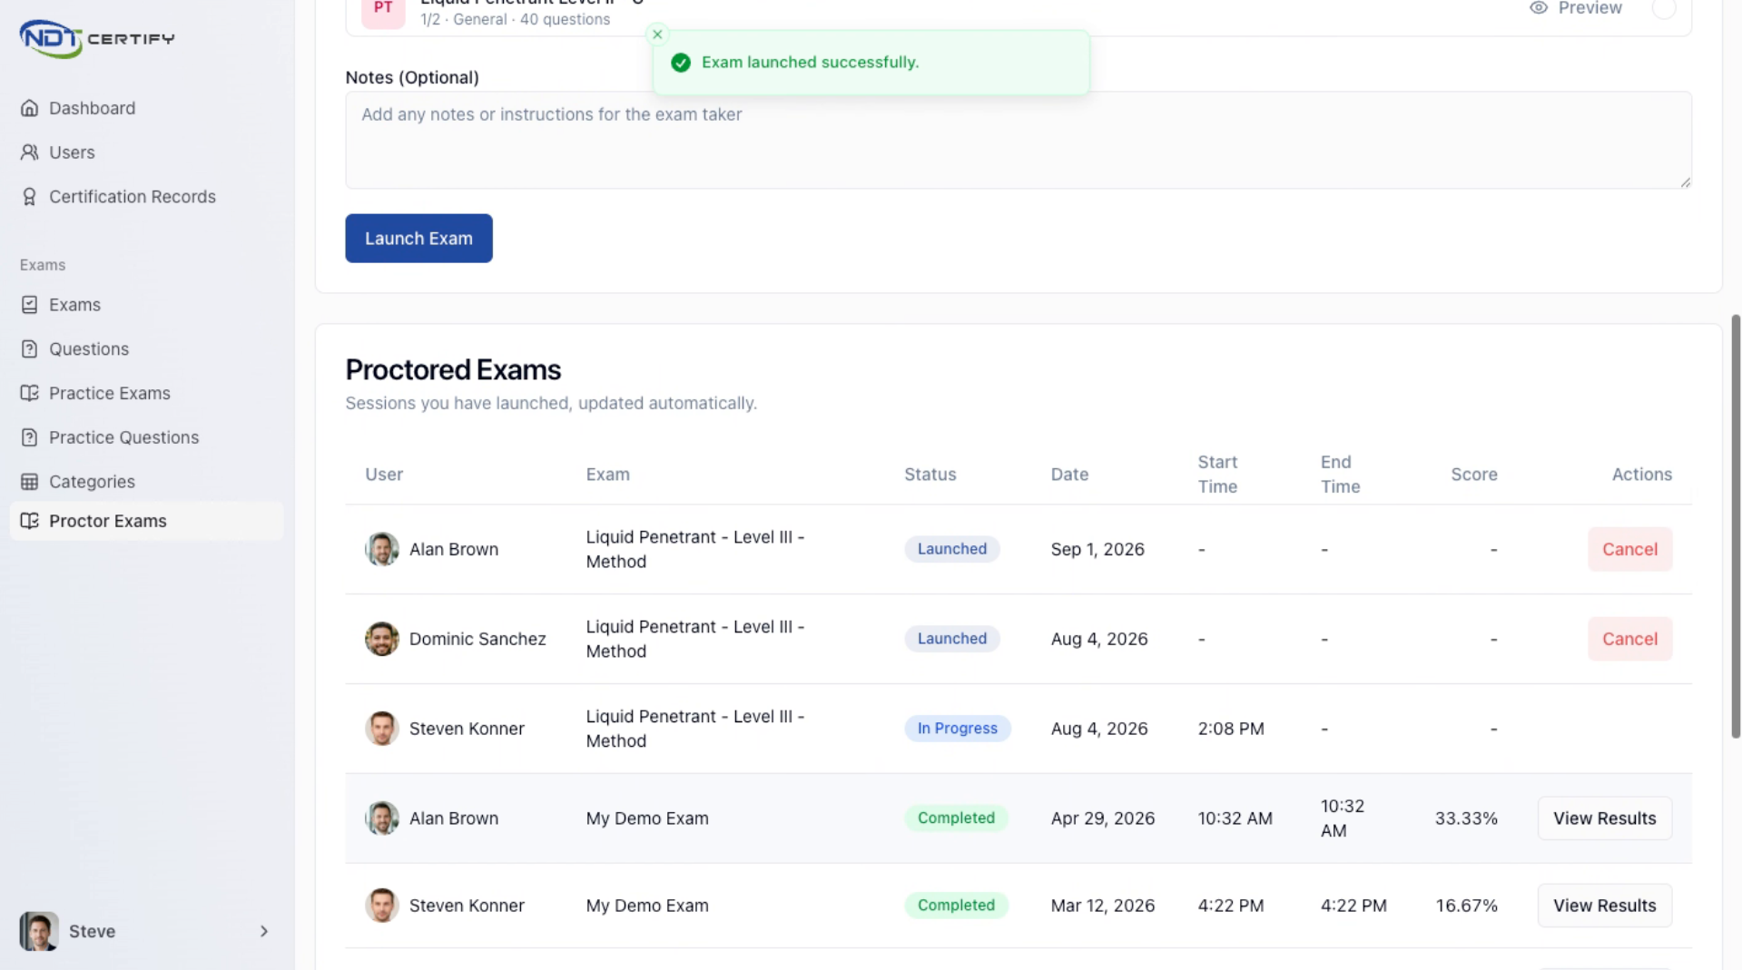Click the Exams checklist icon
This screenshot has height=970, width=1742.
tap(30, 305)
